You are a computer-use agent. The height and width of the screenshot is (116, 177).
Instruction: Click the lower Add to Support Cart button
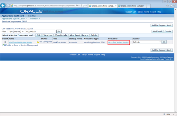coord(162,50)
